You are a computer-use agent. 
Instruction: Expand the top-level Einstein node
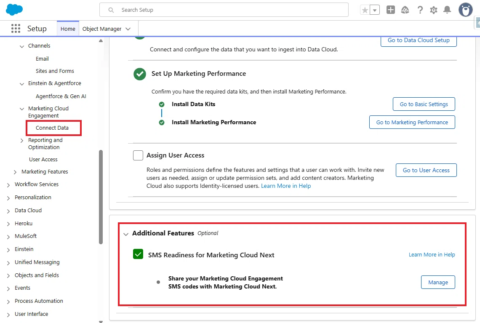[8, 250]
